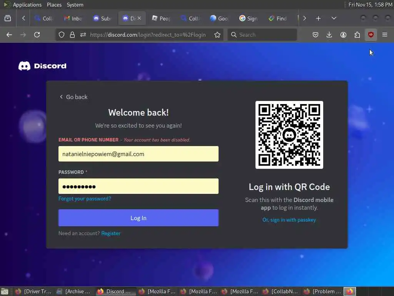
Task: Click the discord.com URL address field
Action: pos(148,35)
